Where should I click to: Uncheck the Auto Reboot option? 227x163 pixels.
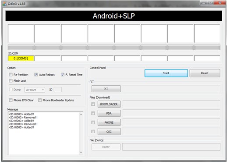(x=36, y=75)
